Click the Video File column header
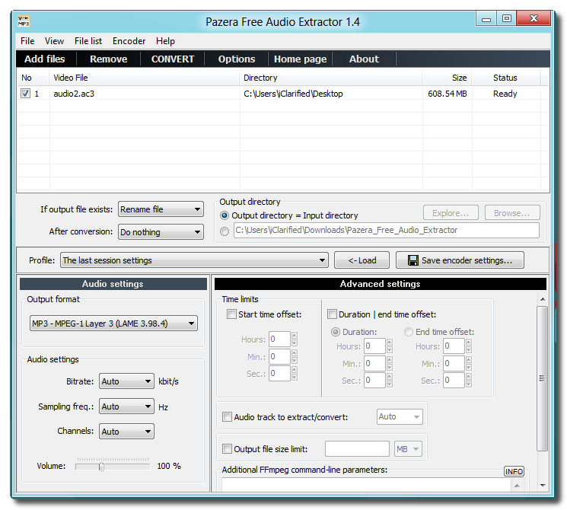Viewport: 567px width, 510px height. click(x=145, y=78)
